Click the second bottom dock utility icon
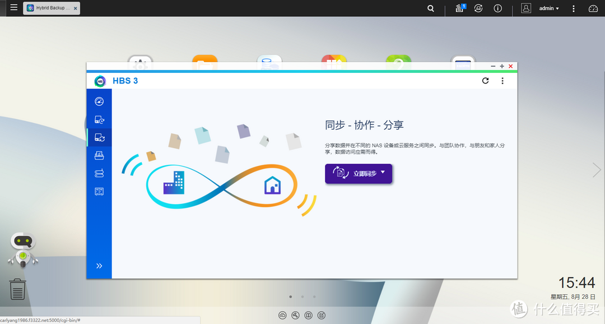 [296, 316]
